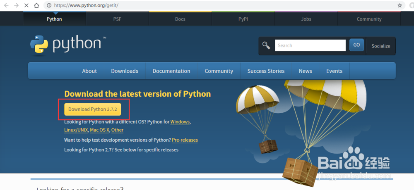Focus the address bar URL

click(87, 5)
